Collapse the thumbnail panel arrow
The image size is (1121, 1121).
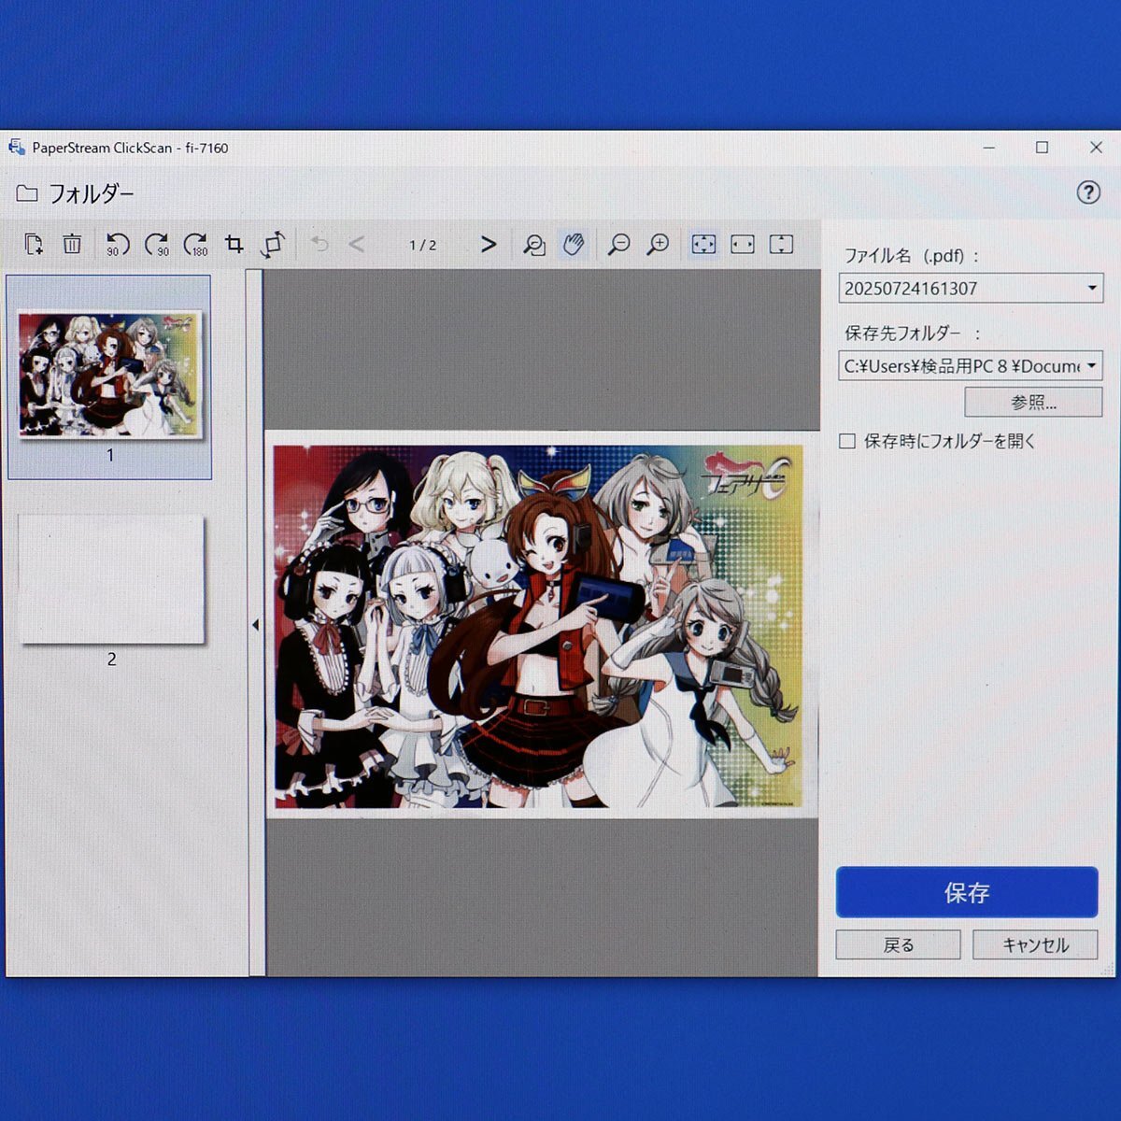point(255,625)
